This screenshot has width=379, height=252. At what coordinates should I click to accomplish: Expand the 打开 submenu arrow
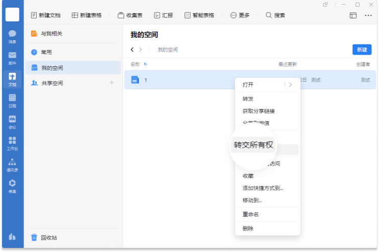(290, 85)
